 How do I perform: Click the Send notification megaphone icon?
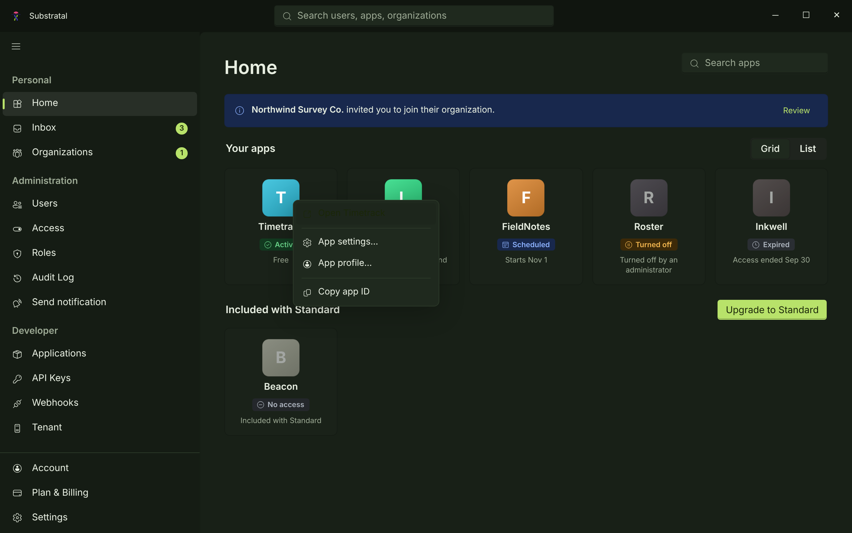[17, 303]
